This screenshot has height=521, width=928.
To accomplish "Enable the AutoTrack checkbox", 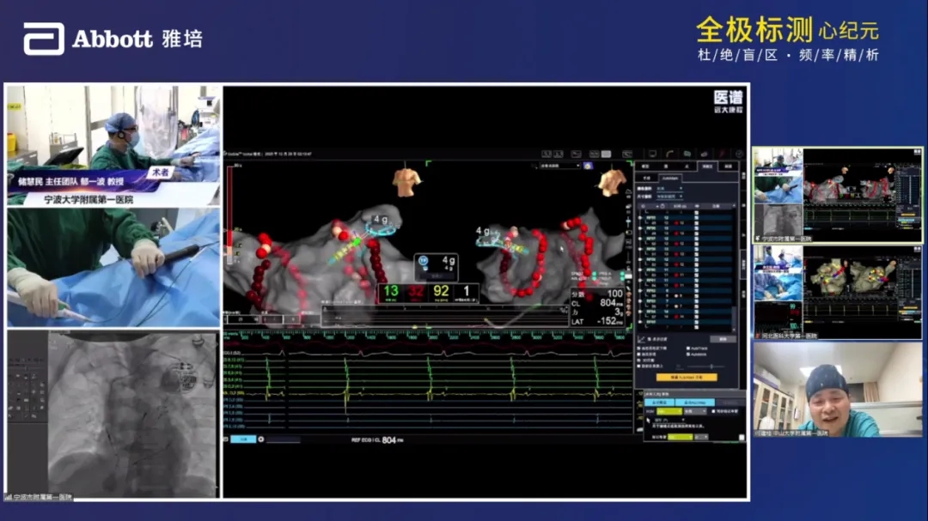I will pos(687,348).
